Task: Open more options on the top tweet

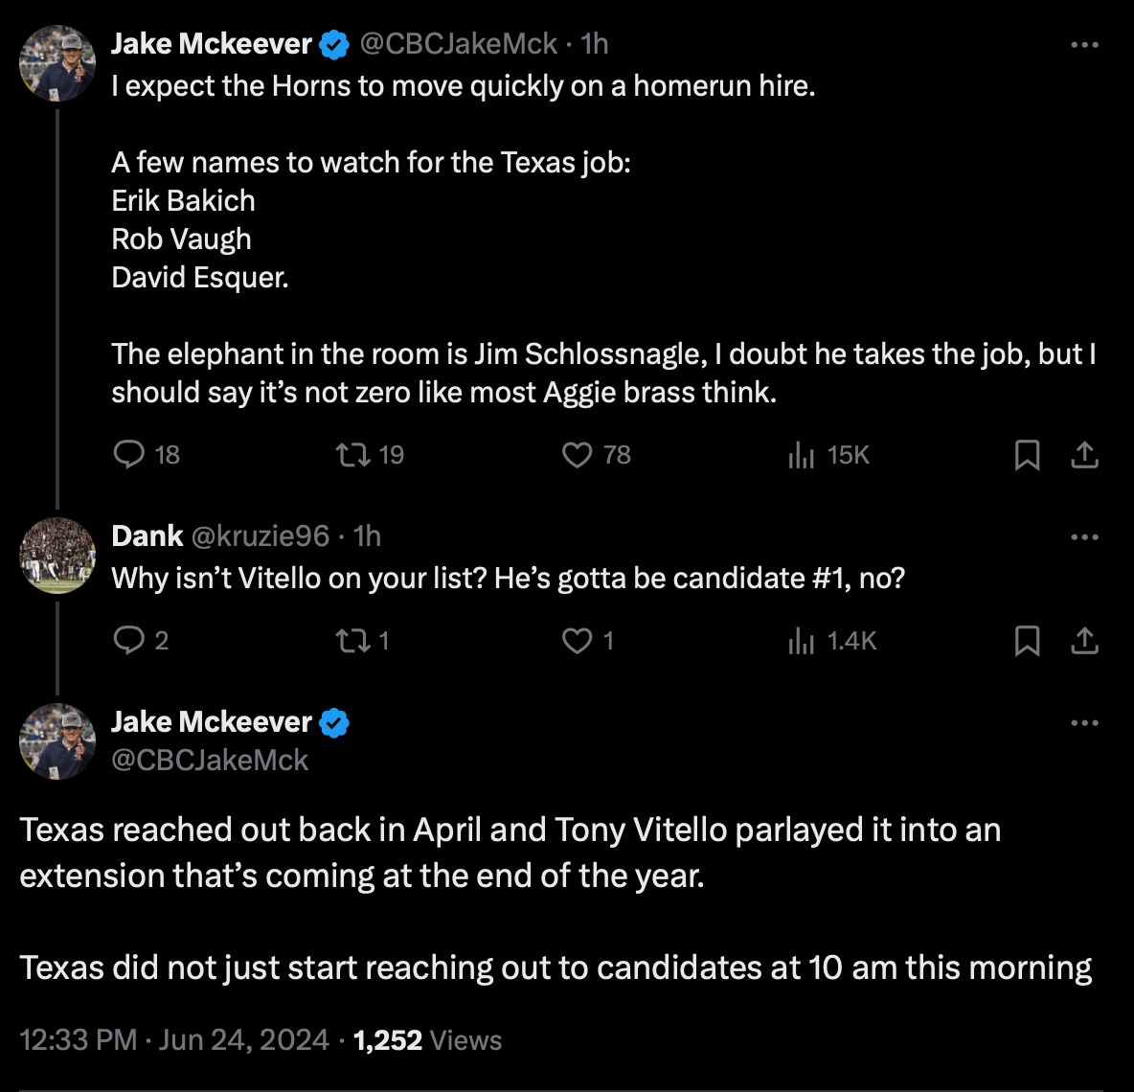Action: coord(1084,45)
